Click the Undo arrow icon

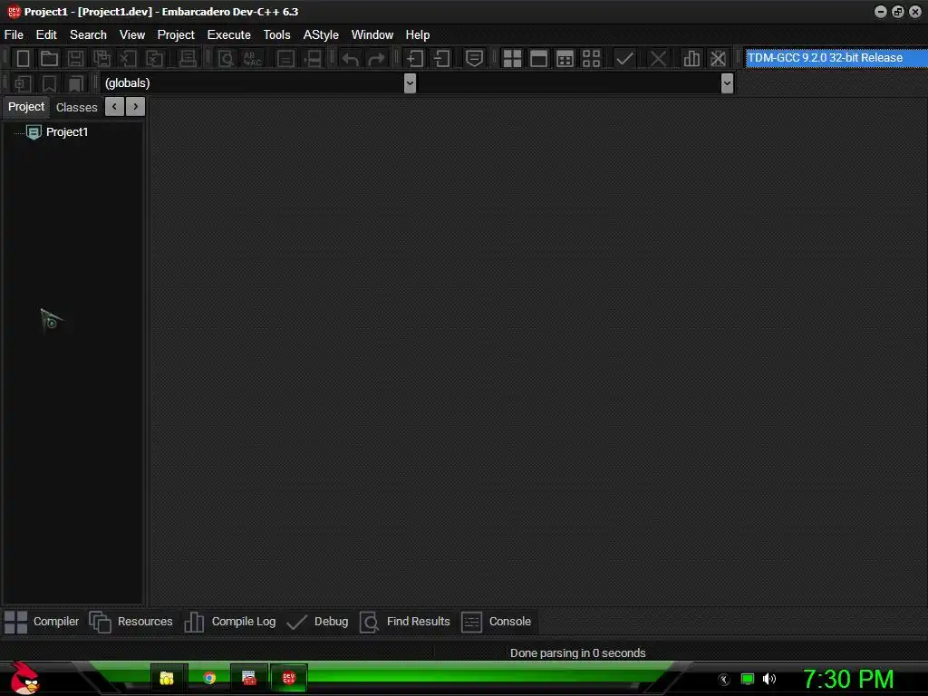[351, 59]
